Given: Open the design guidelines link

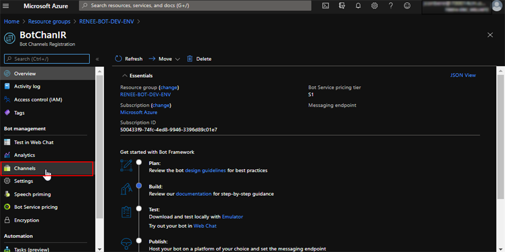Looking at the screenshot, I should coord(206,171).
